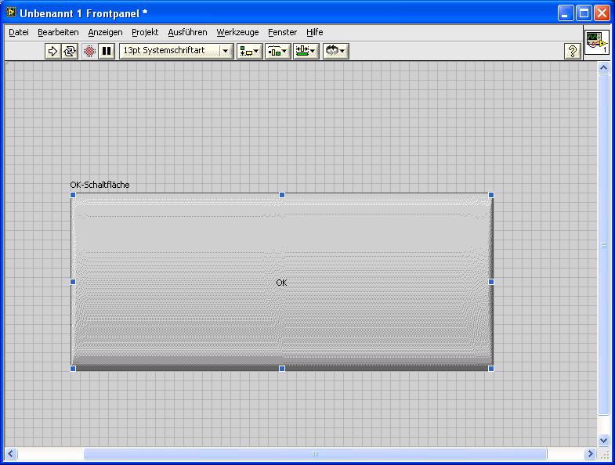
Task: Open the Bearbeiten menu
Action: 58,32
